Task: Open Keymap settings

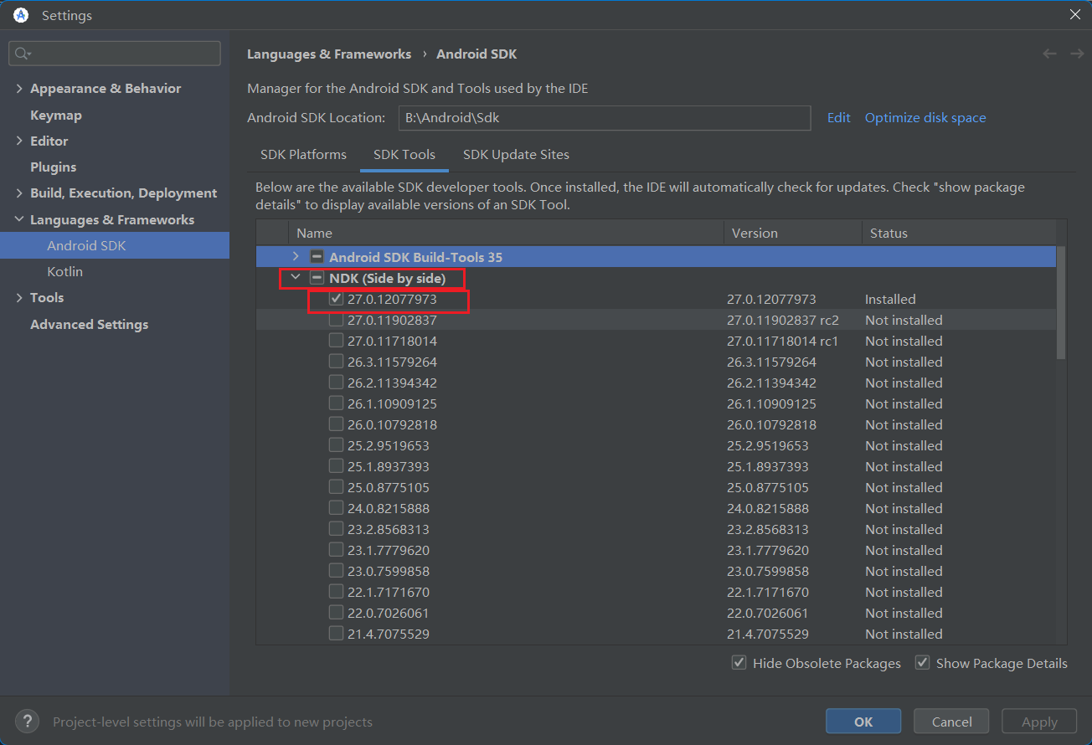Action: 56,116
